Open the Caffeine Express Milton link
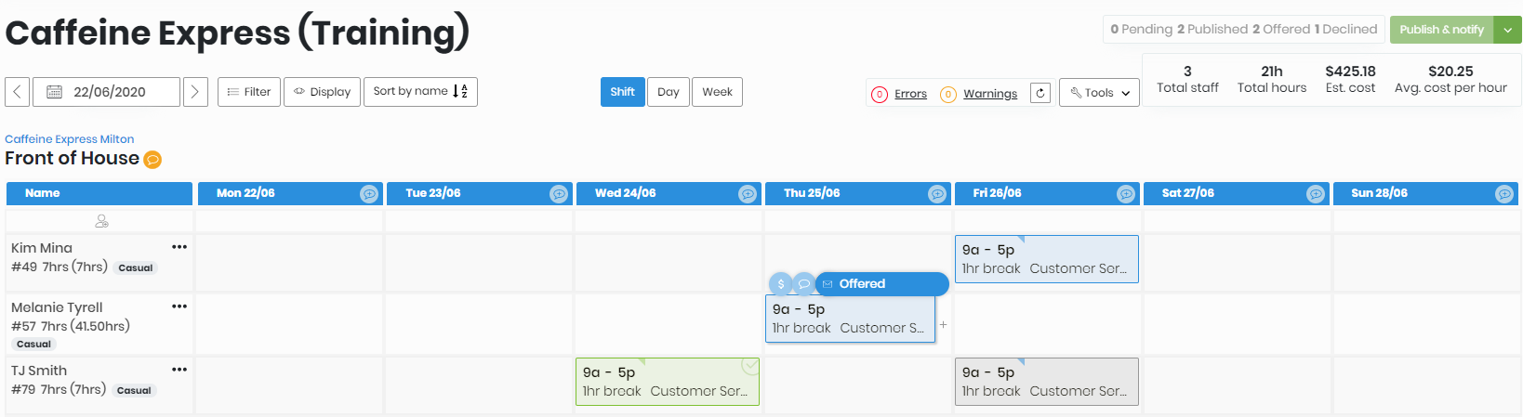The height and width of the screenshot is (417, 1523). pos(70,139)
